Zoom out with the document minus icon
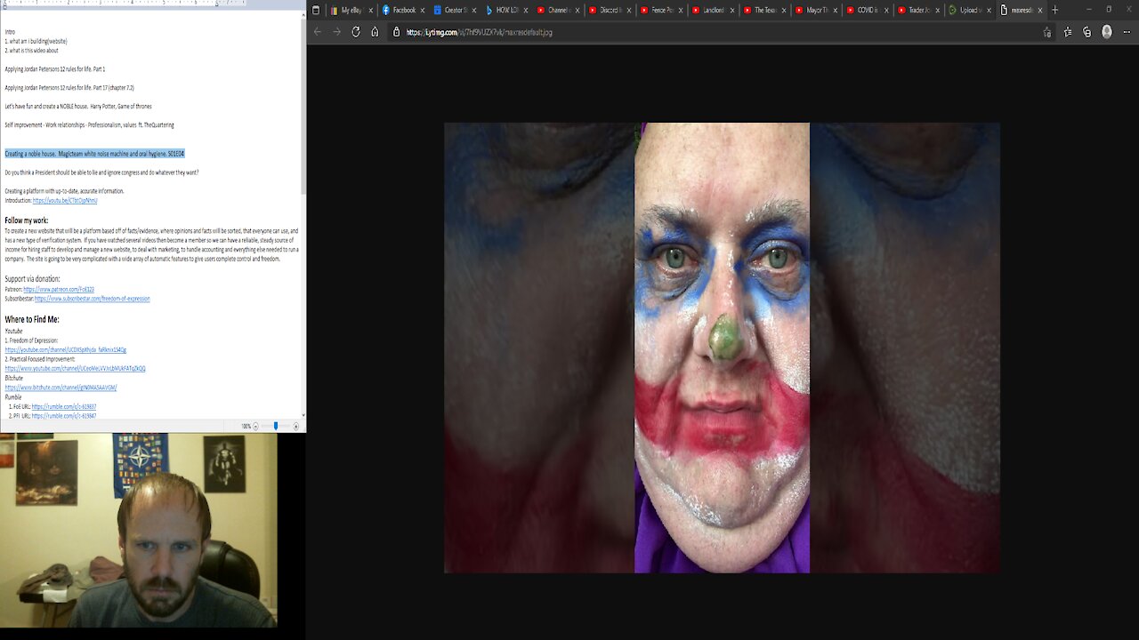This screenshot has height=640, width=1139. click(x=255, y=427)
